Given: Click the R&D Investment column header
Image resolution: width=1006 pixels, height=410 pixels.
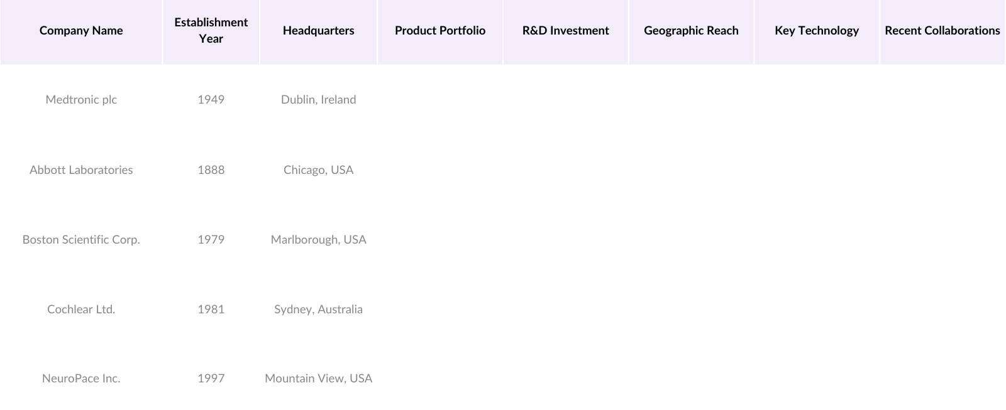Looking at the screenshot, I should point(565,31).
